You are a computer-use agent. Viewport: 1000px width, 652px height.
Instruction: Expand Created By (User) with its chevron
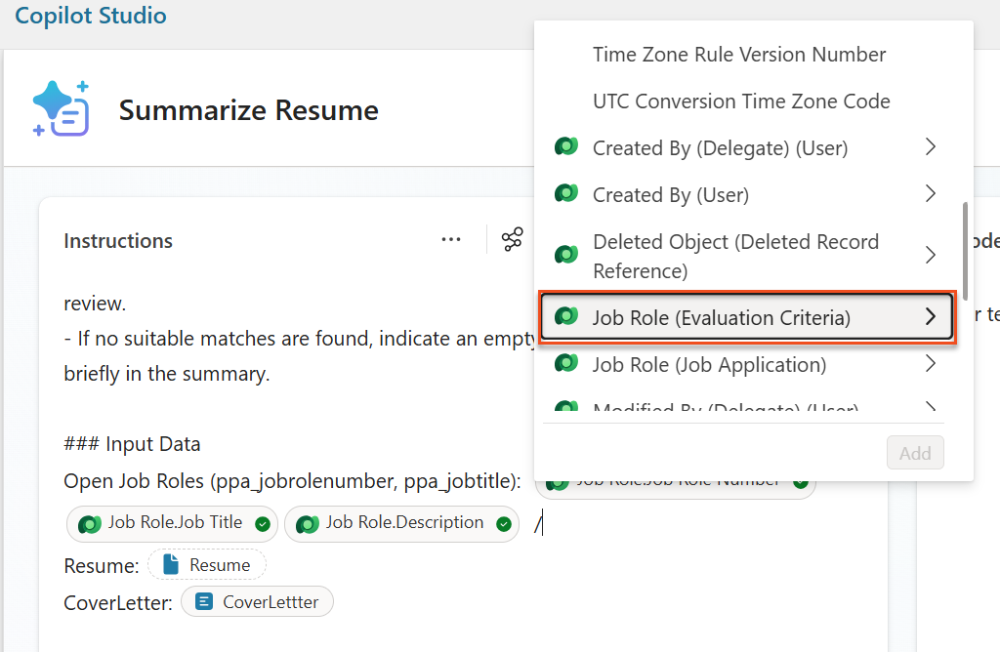(929, 194)
